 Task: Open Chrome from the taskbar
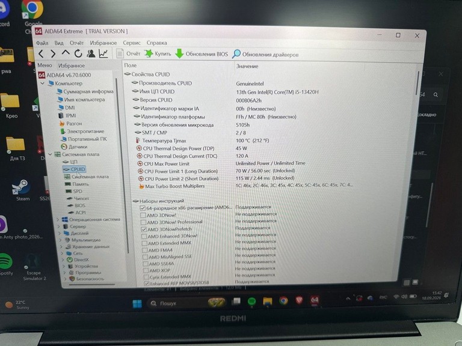click(283, 301)
